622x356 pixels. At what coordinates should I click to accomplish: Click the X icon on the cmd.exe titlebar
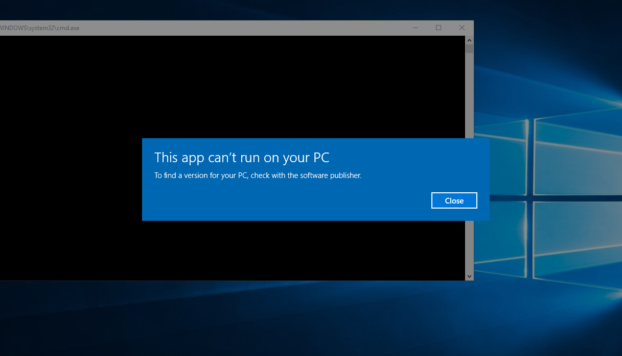(462, 28)
